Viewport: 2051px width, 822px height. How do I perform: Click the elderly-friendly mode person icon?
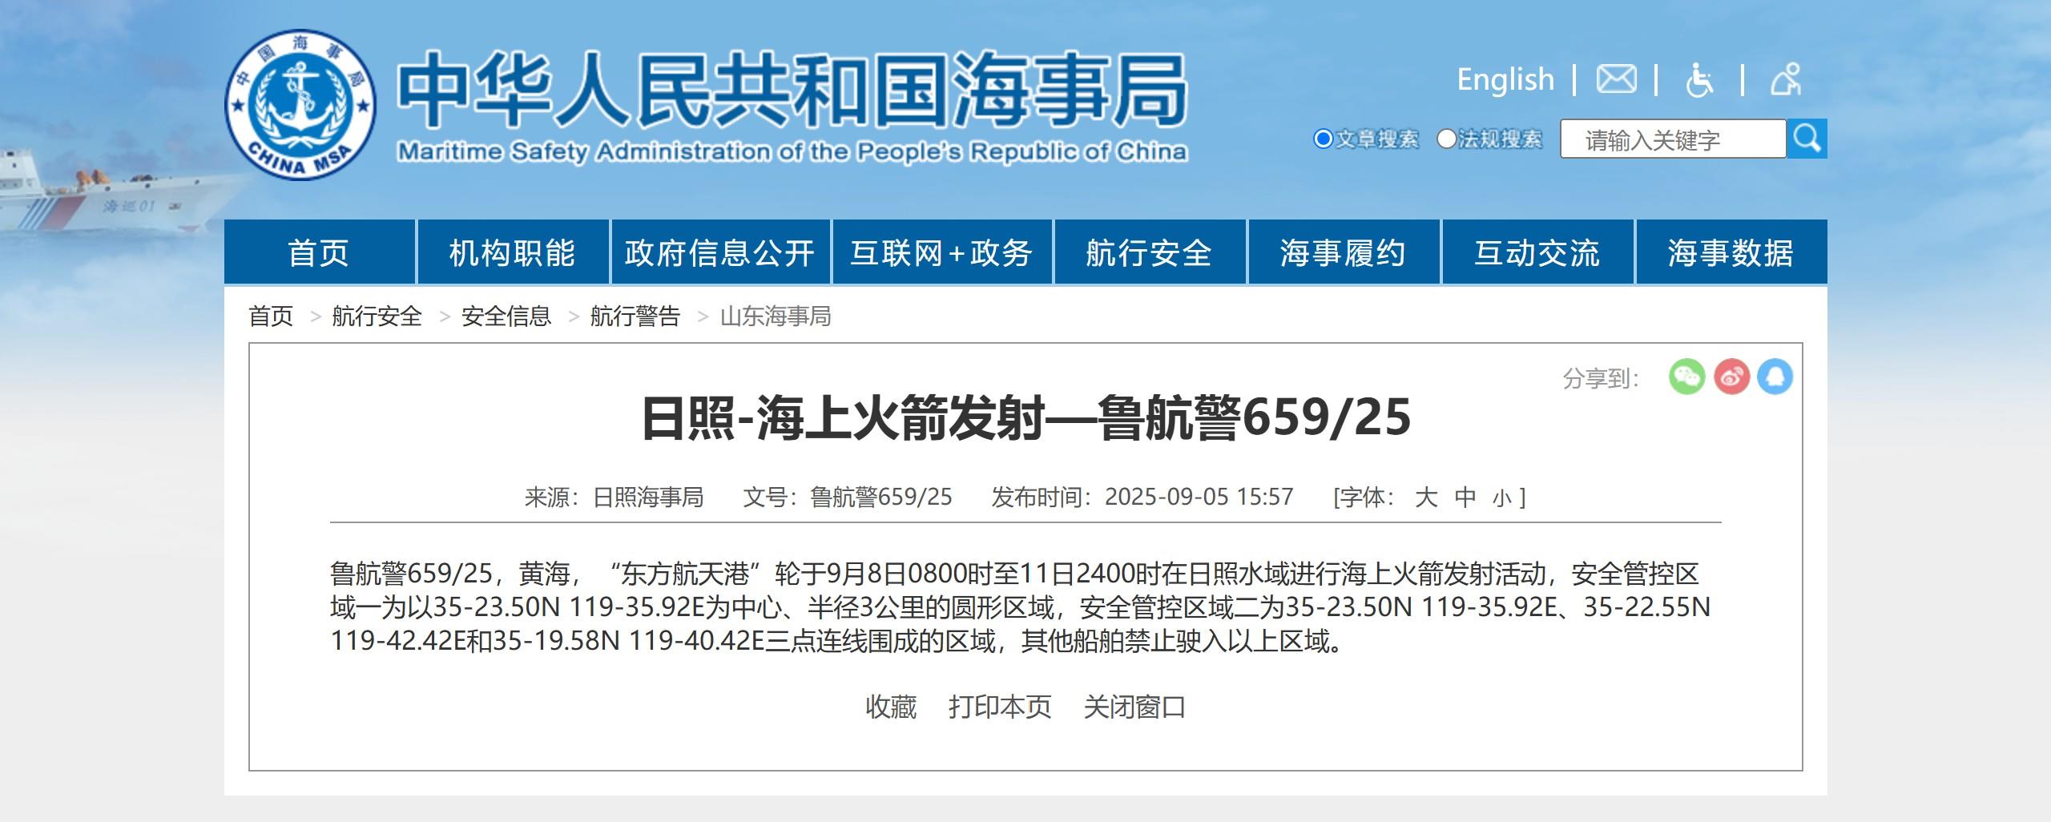point(1785,79)
